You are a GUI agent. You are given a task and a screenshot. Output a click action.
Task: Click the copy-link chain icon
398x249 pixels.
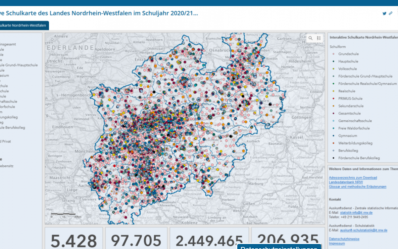pyautogui.click(x=391, y=13)
